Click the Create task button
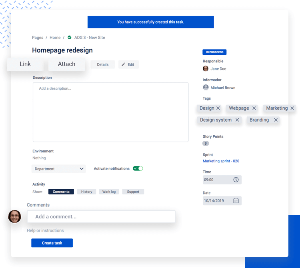The image size is (300, 268). (52, 243)
